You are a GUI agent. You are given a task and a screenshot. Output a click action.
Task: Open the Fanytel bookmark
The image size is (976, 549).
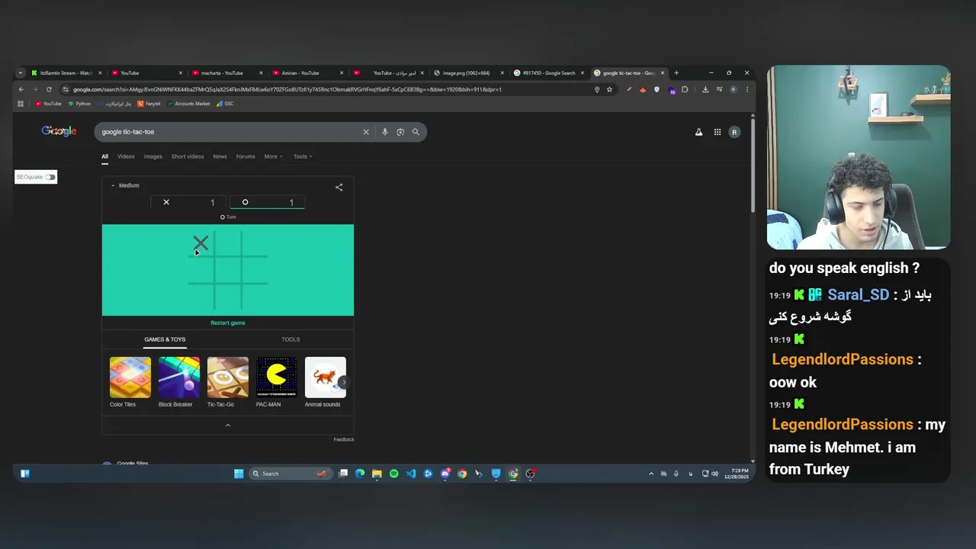click(x=149, y=104)
